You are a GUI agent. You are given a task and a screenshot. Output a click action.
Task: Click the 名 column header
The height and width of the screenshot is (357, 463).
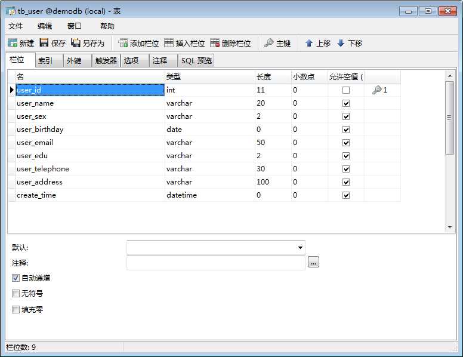89,77
